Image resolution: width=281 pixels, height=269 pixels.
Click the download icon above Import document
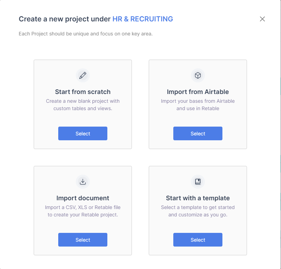click(x=83, y=182)
